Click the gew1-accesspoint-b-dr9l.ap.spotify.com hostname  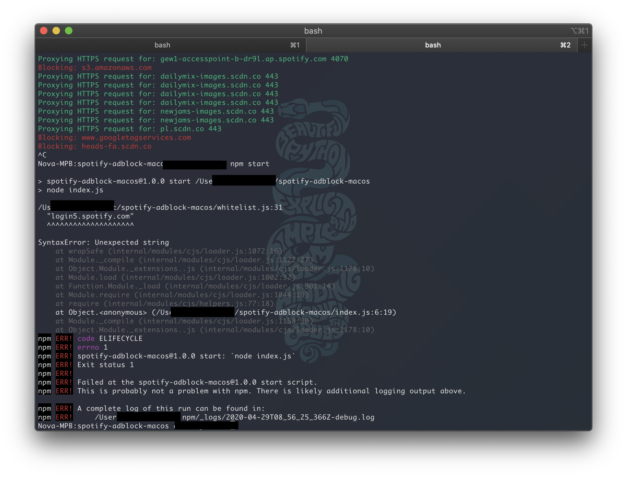tap(243, 59)
